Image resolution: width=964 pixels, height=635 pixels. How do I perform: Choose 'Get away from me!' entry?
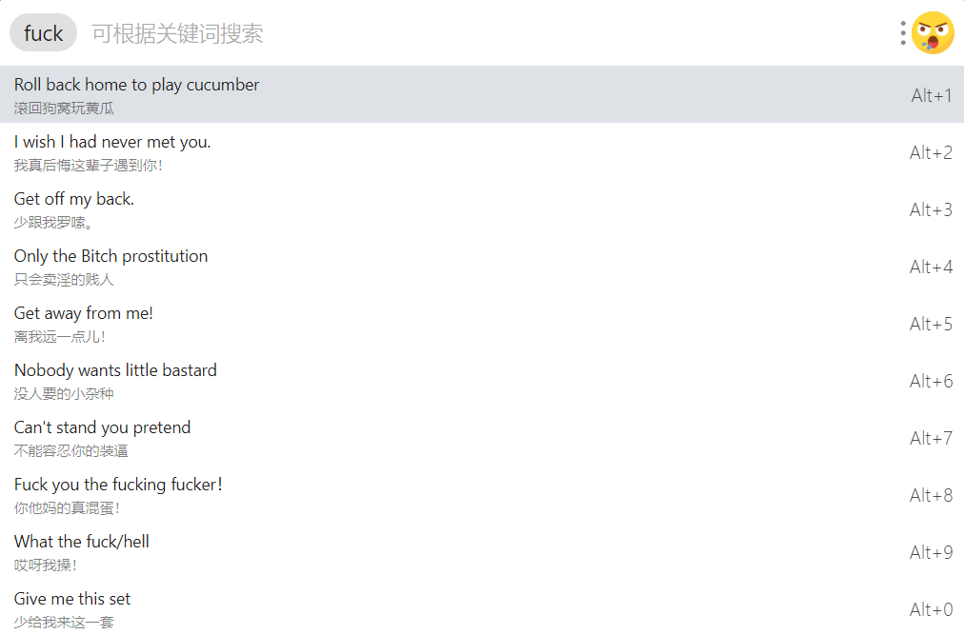[x=482, y=324]
